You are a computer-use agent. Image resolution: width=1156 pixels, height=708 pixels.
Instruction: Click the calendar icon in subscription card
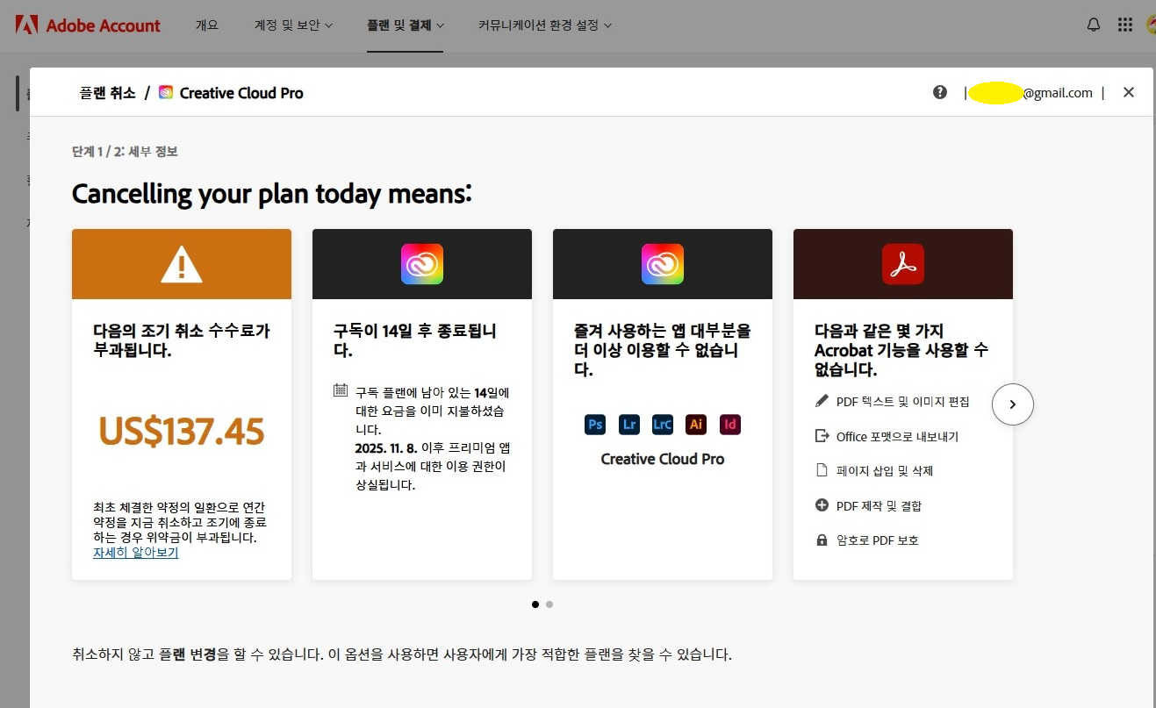pos(341,390)
